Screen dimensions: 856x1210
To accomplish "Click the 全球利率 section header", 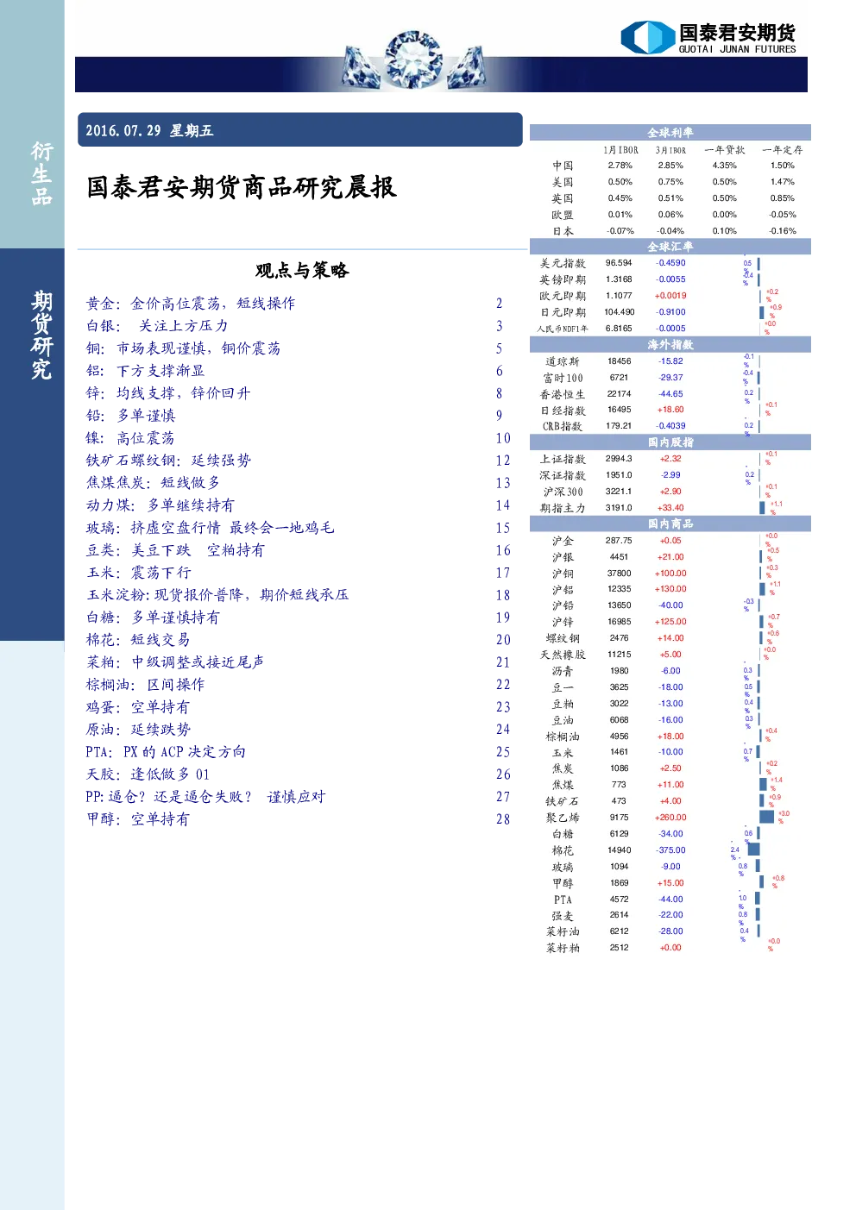I will [x=670, y=133].
